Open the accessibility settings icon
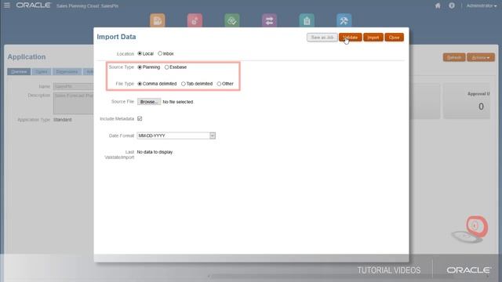The width and height of the screenshot is (502, 282). pyautogui.click(x=452, y=5)
